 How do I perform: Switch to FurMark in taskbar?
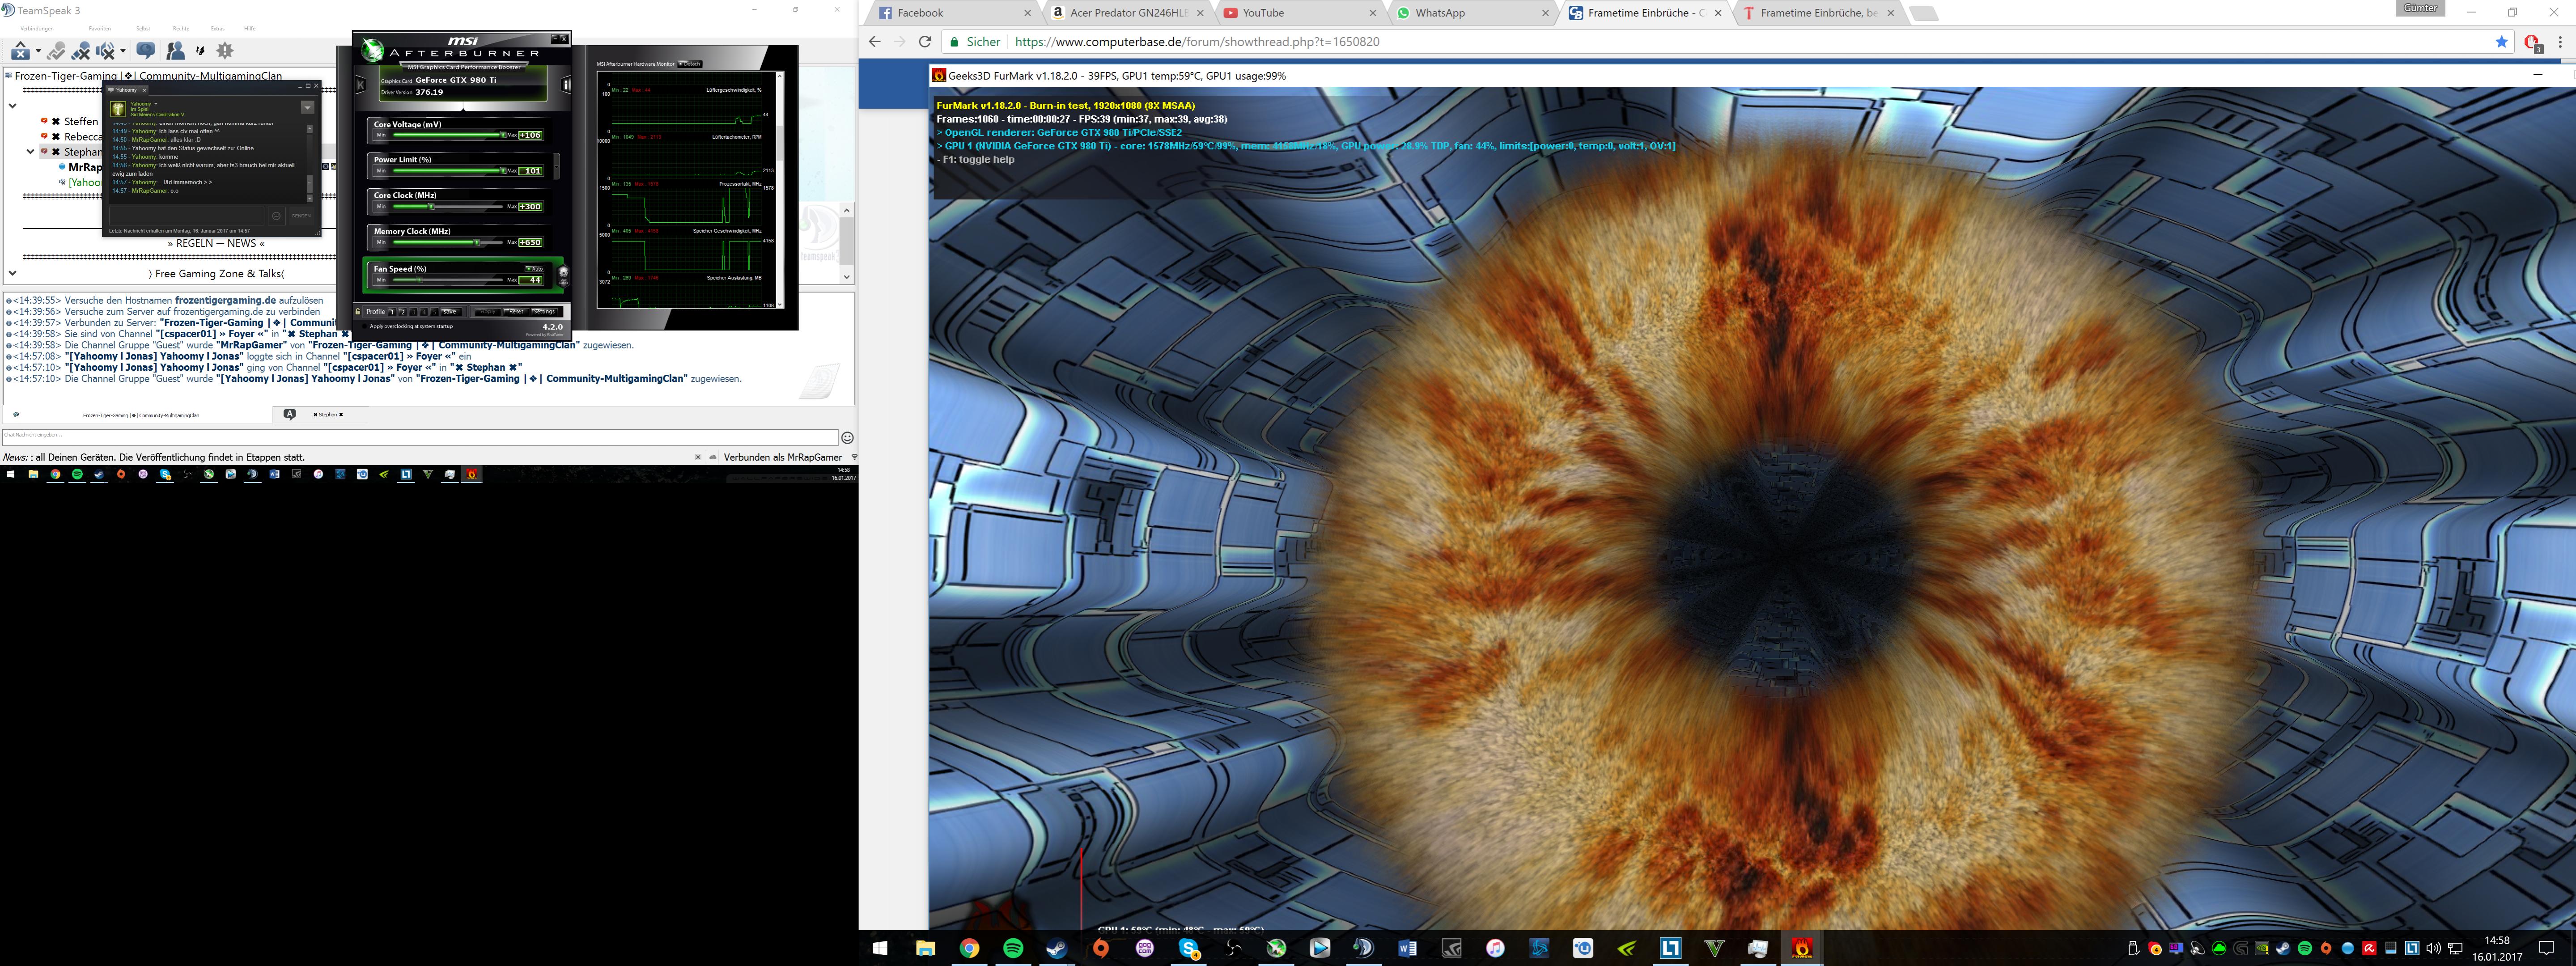(x=1802, y=948)
